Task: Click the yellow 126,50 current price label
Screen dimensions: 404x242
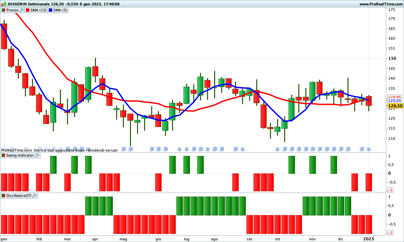Action: (395, 106)
